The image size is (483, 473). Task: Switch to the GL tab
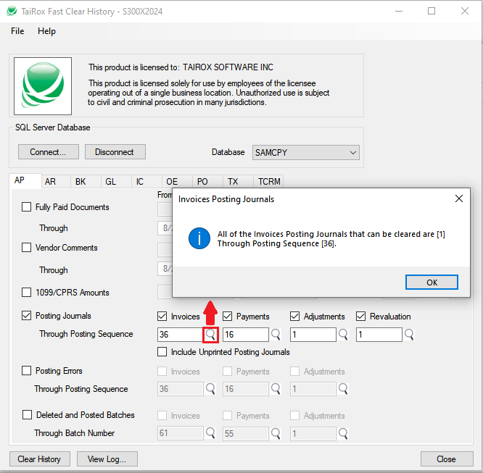point(117,182)
